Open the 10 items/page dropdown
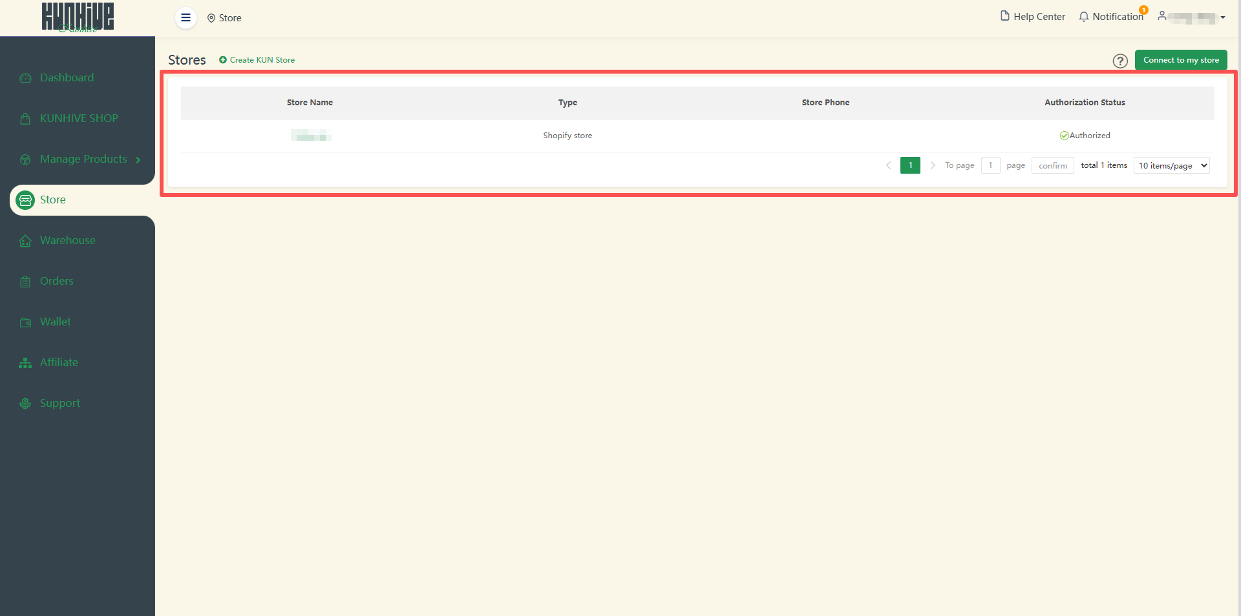This screenshot has width=1241, height=616. coord(1172,165)
